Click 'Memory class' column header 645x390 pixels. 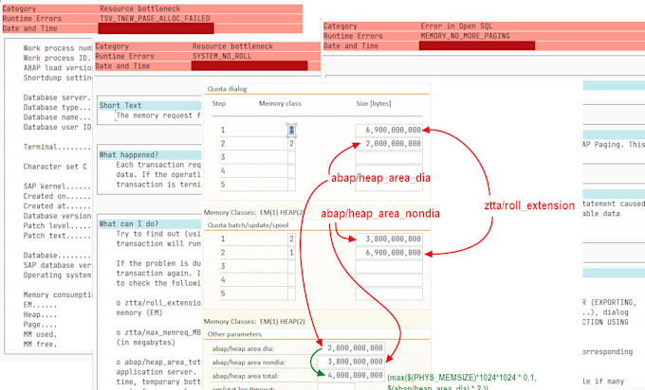pos(280,103)
